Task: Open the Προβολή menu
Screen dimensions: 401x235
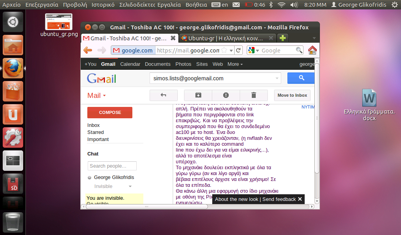Action: [x=75, y=5]
